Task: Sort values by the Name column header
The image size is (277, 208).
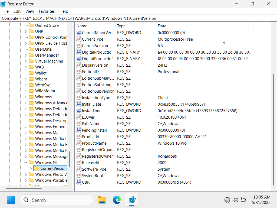Action: coord(95,26)
